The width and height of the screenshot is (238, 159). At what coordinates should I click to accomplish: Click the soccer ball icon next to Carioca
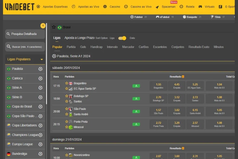40,78
